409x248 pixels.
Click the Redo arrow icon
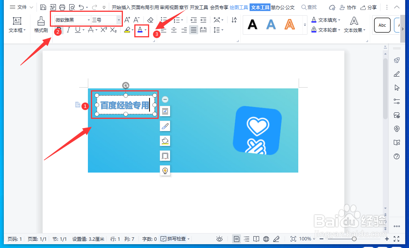[x=94, y=7]
